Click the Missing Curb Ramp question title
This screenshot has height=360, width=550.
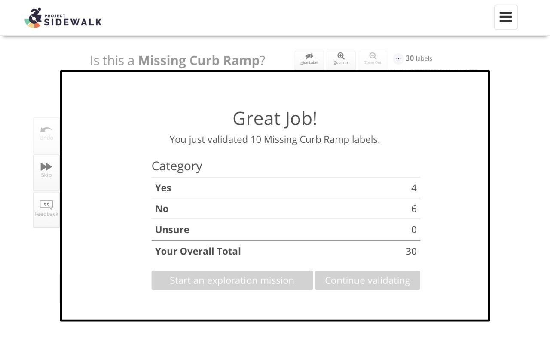click(177, 61)
